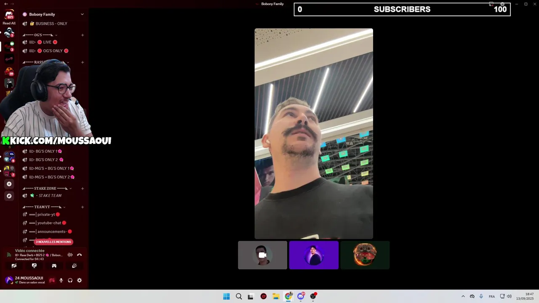Click the Add a Server plus icon
The height and width of the screenshot is (303, 539).
click(x=9, y=184)
